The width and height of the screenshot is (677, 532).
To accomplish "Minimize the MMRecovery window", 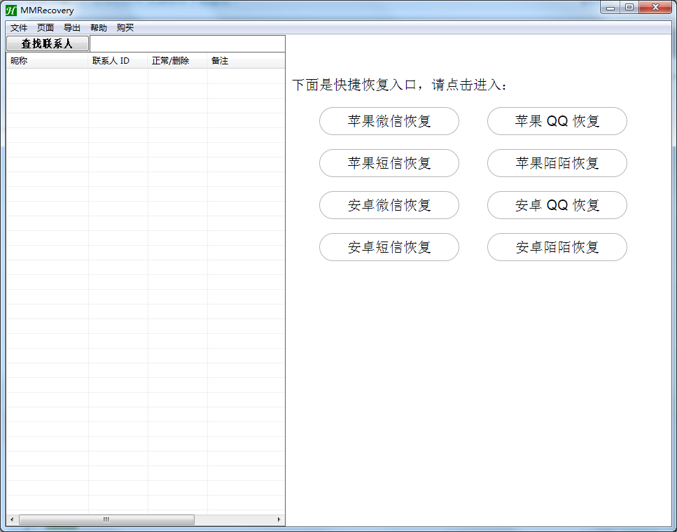I will pos(610,7).
